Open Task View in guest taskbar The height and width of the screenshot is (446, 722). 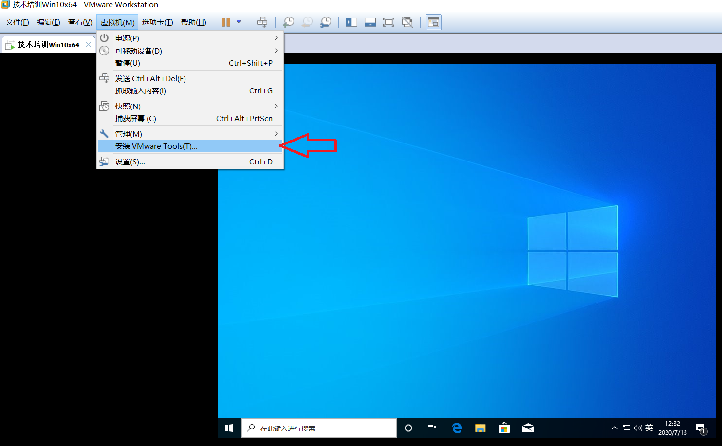point(432,428)
